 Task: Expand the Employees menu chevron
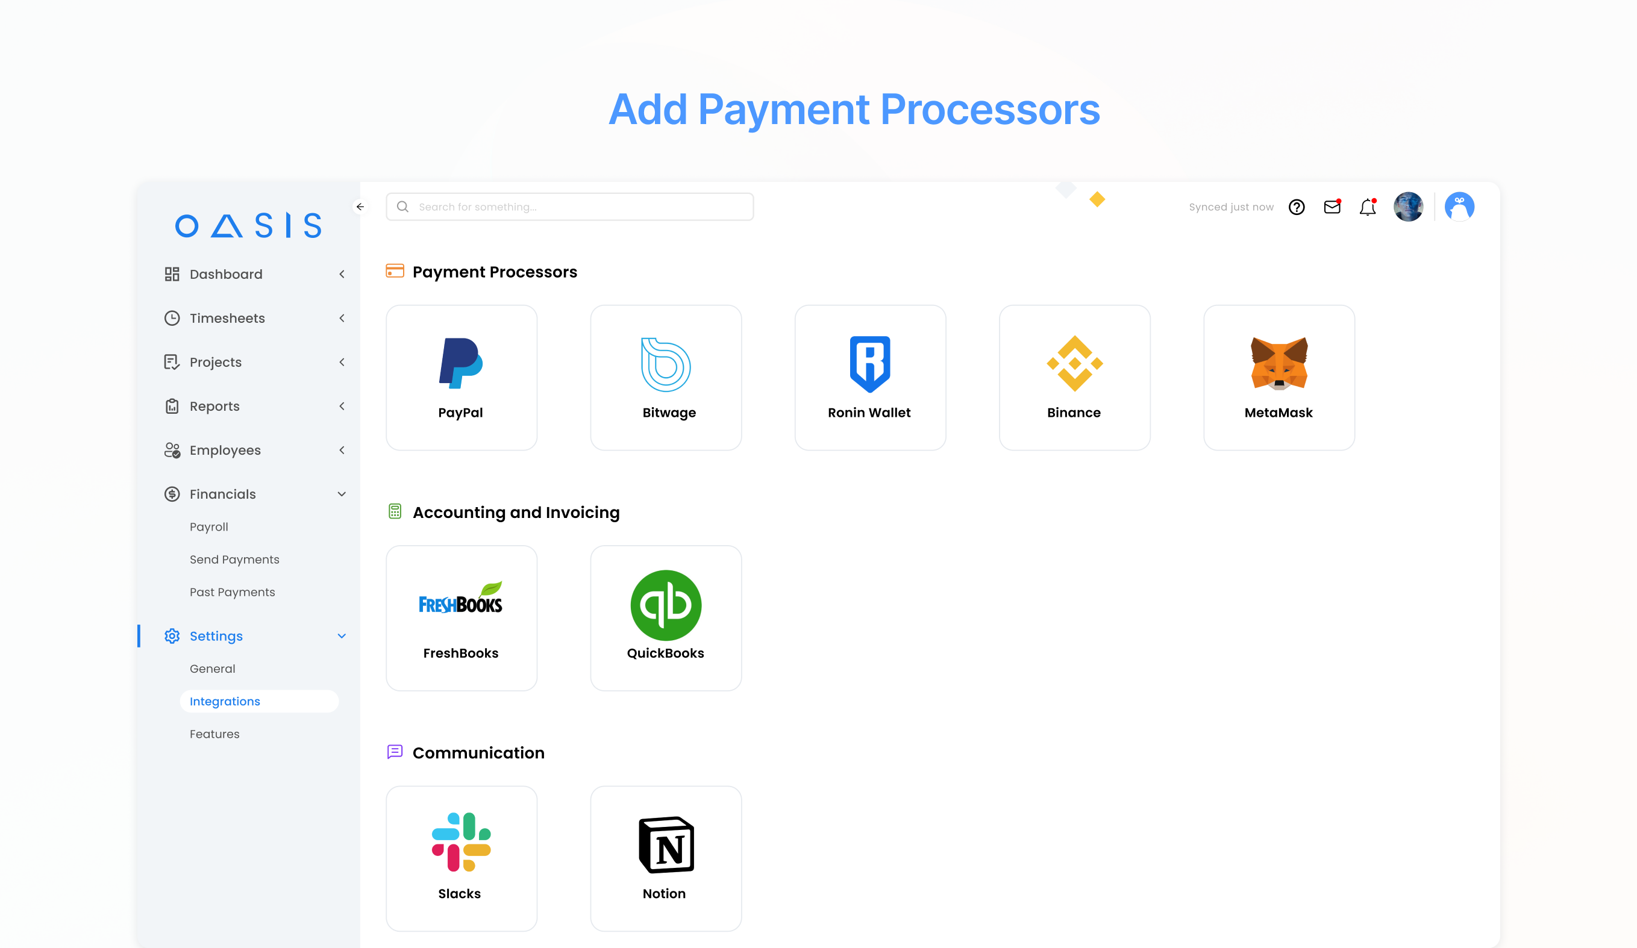pyautogui.click(x=342, y=450)
